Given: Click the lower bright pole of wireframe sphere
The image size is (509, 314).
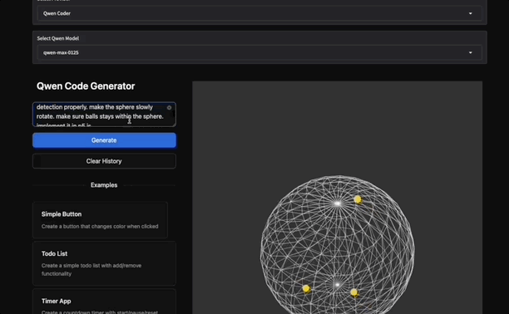Looking at the screenshot, I should coord(338,284).
